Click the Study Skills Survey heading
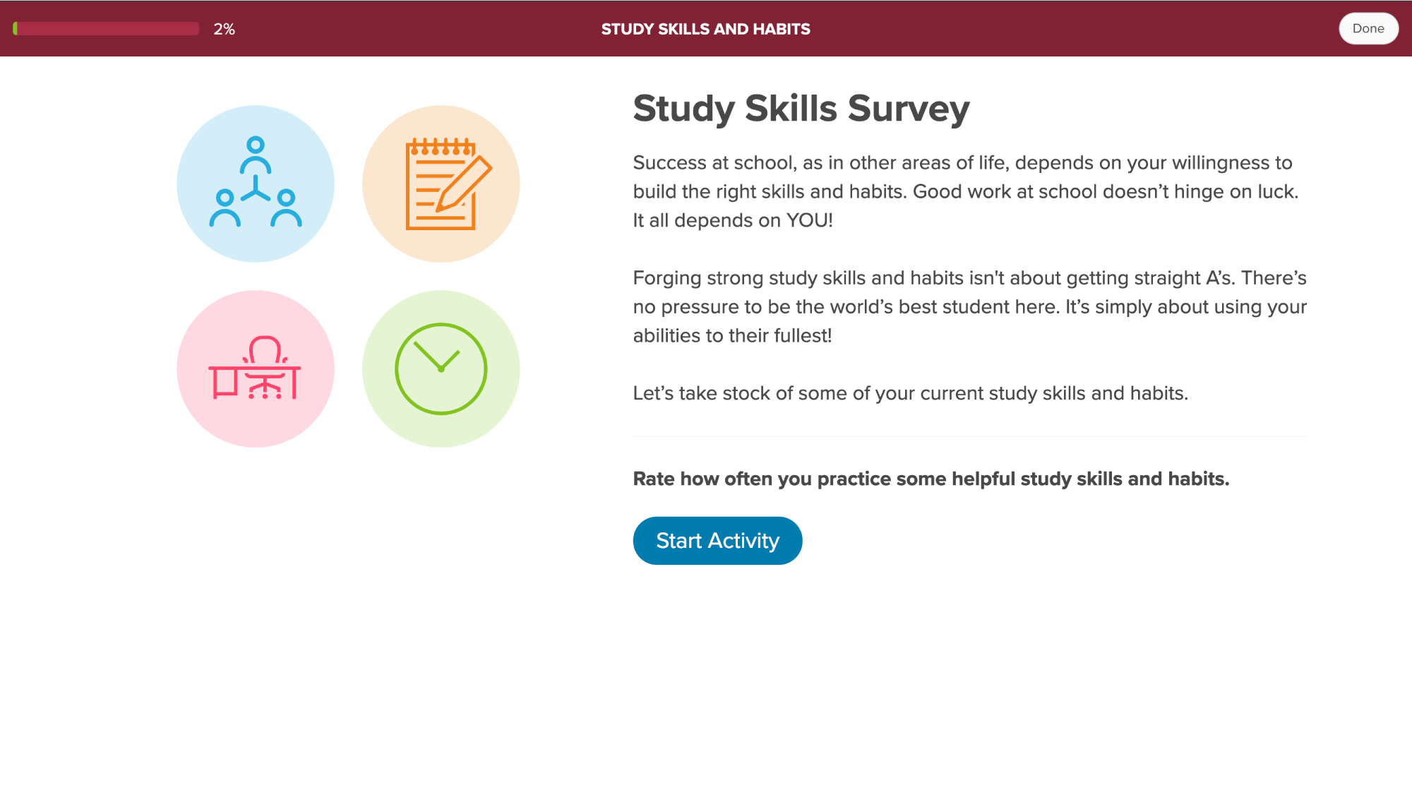 click(801, 109)
